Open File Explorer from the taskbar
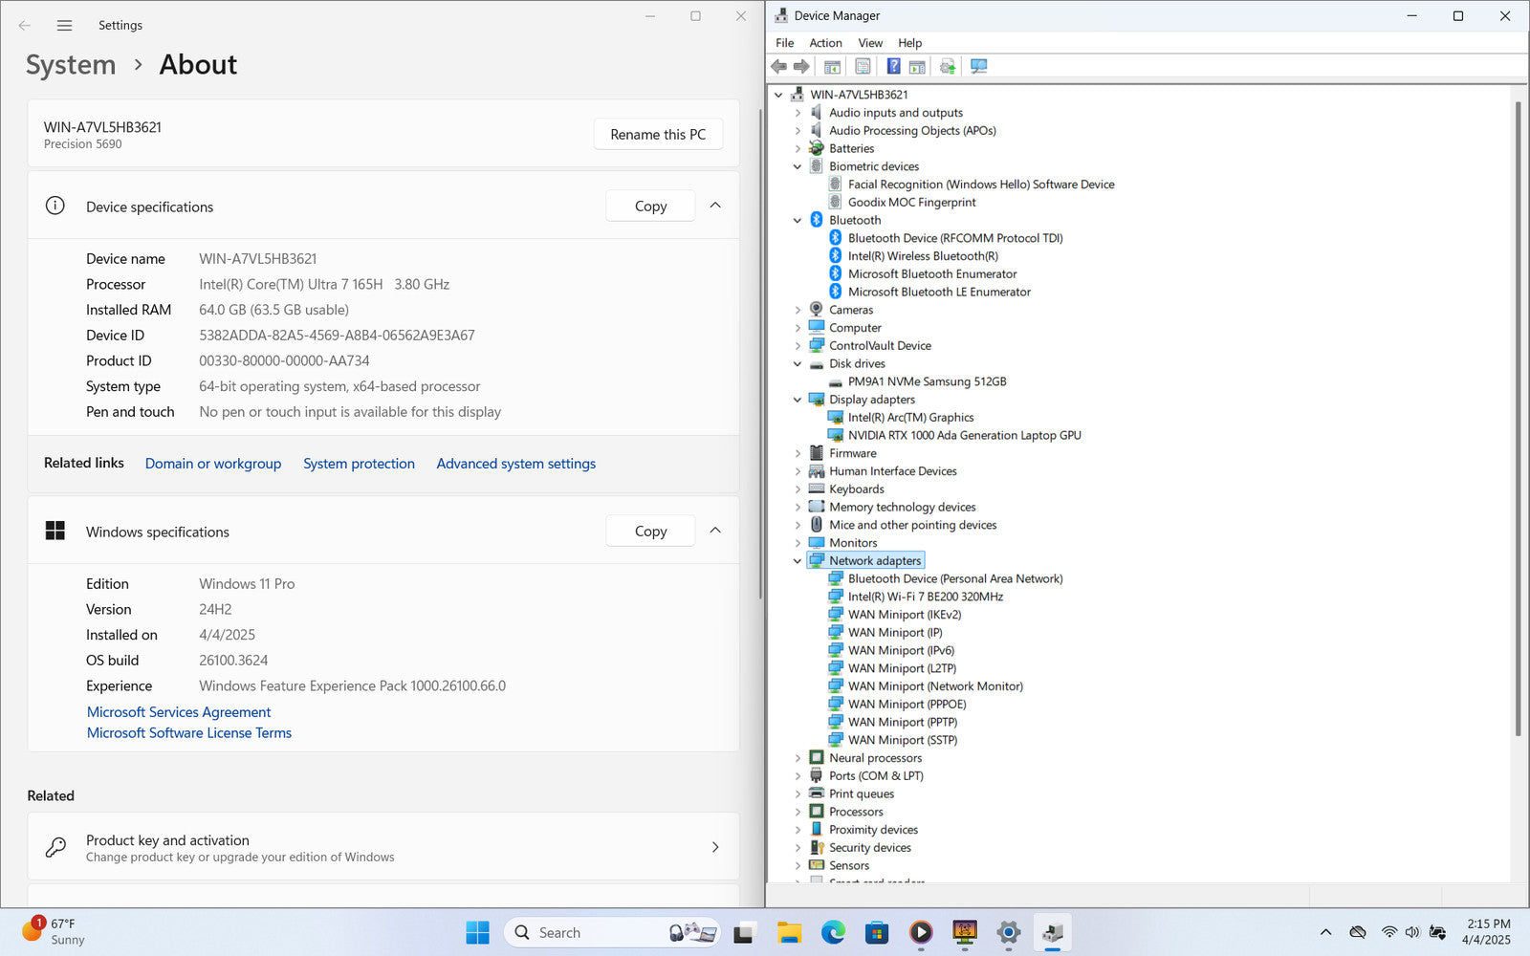Screen dimensions: 1530x956 click(789, 932)
